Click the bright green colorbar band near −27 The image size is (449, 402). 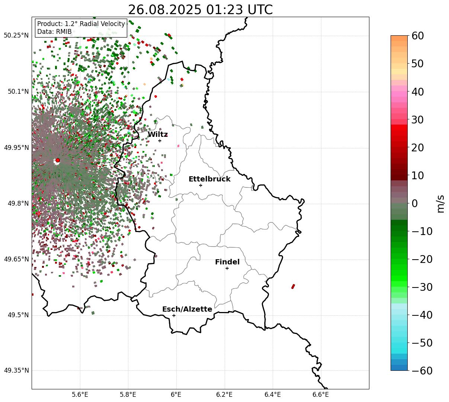coord(399,278)
